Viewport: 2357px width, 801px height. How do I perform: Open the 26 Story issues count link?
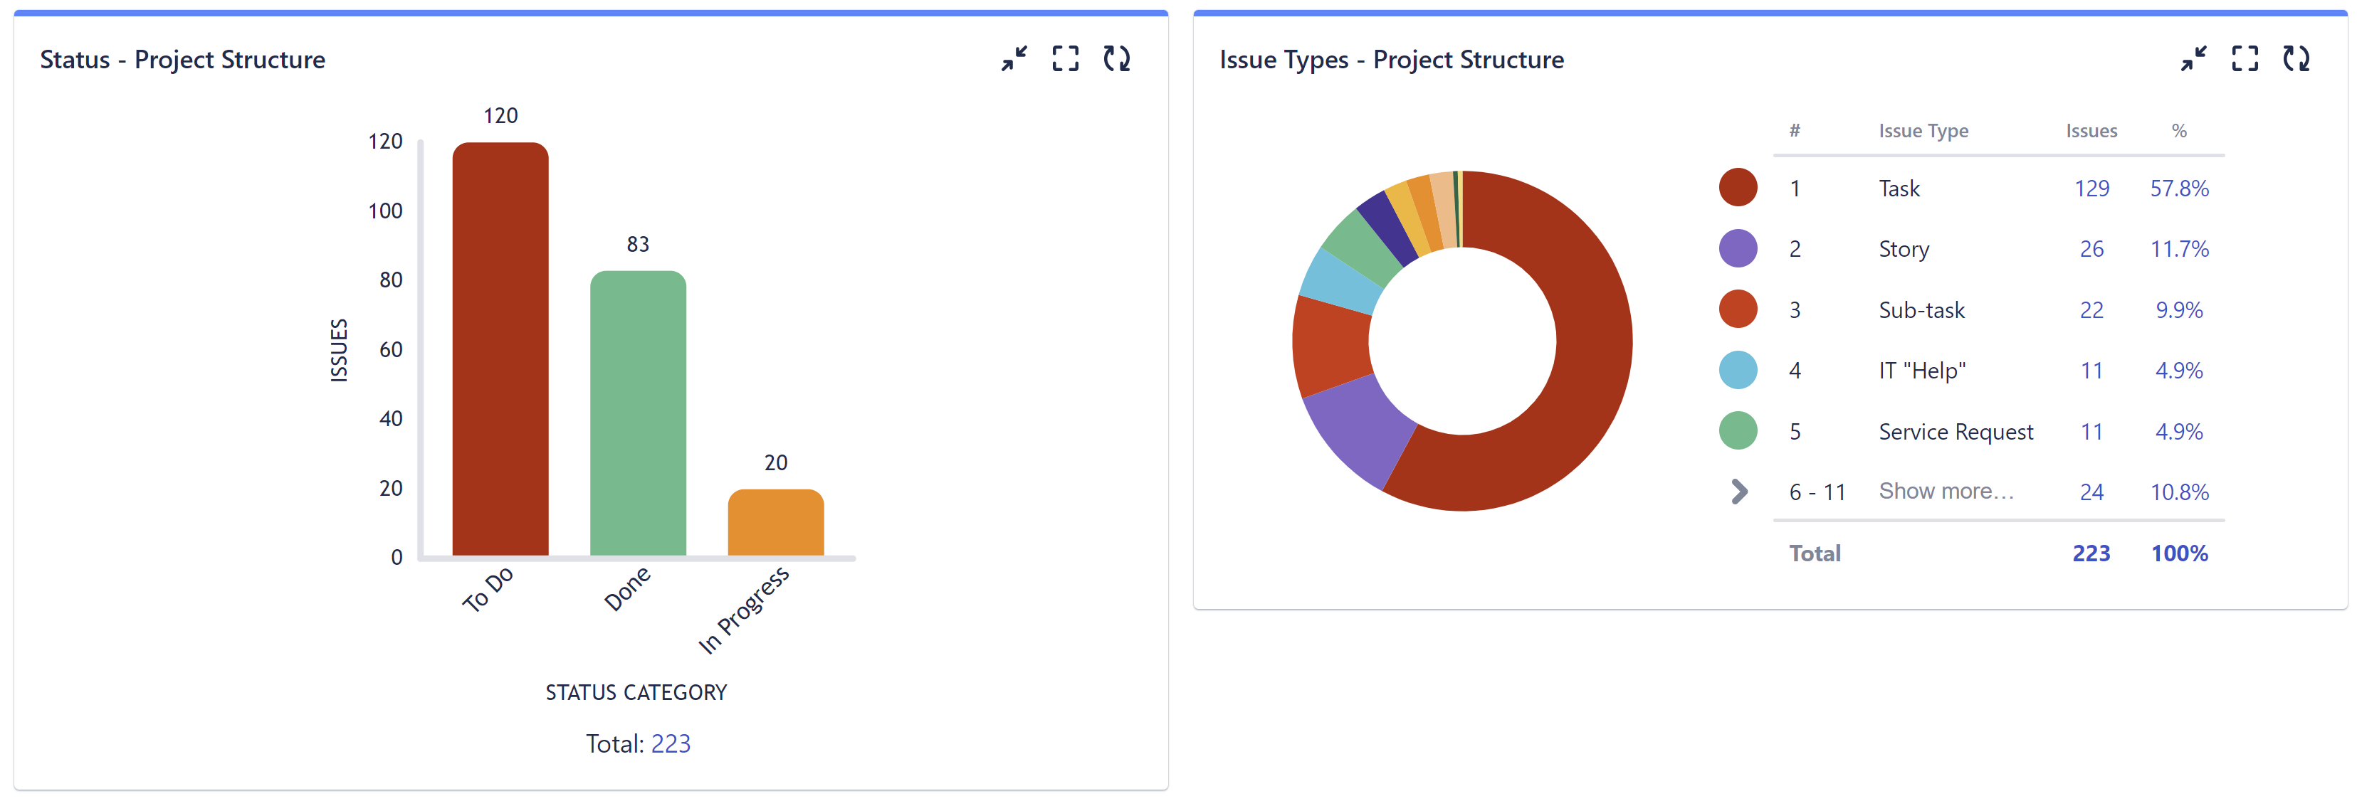[x=2094, y=249]
